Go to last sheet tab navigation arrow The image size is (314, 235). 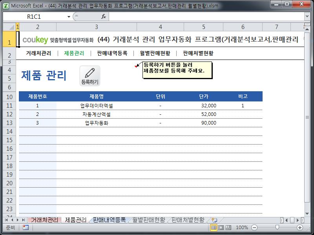coord(24,220)
